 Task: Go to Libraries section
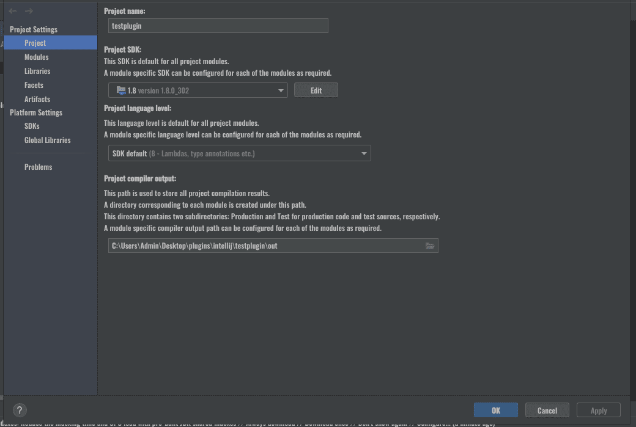pos(37,71)
